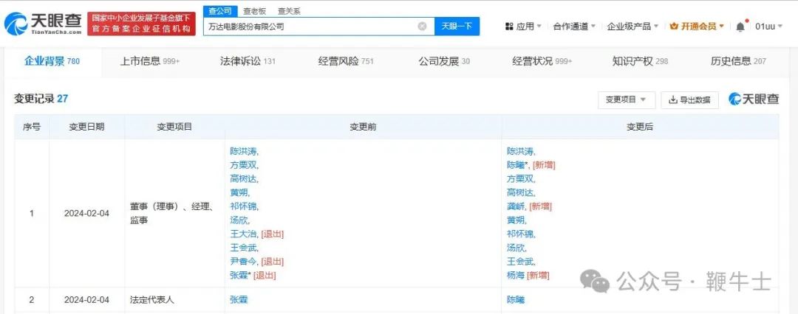The height and width of the screenshot is (314, 798).
Task: Open 尹香今 marked 退出
Action: pos(244,262)
